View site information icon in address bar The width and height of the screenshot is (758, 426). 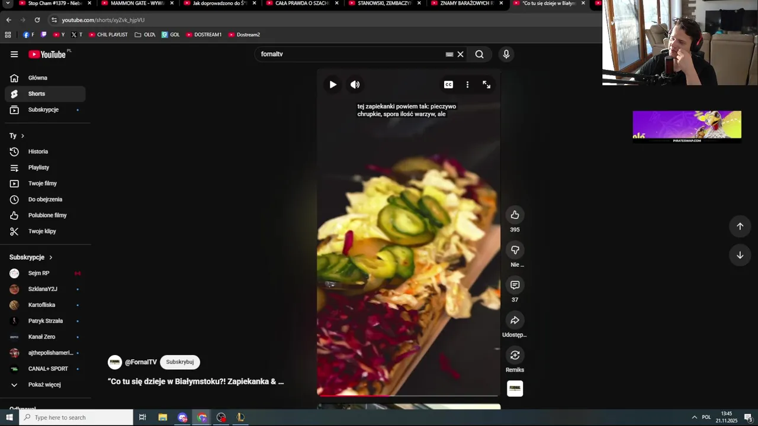click(x=54, y=20)
